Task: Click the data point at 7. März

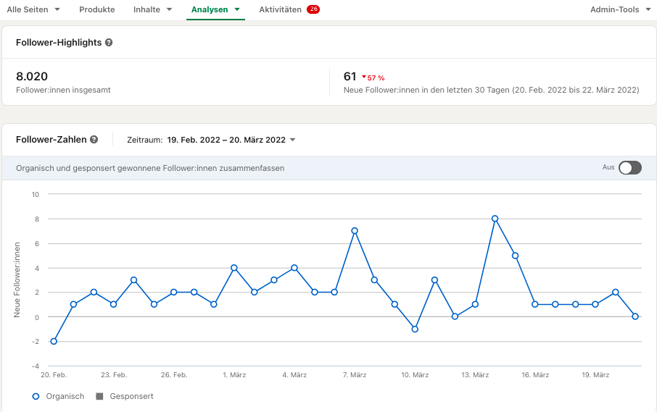Action: point(355,231)
